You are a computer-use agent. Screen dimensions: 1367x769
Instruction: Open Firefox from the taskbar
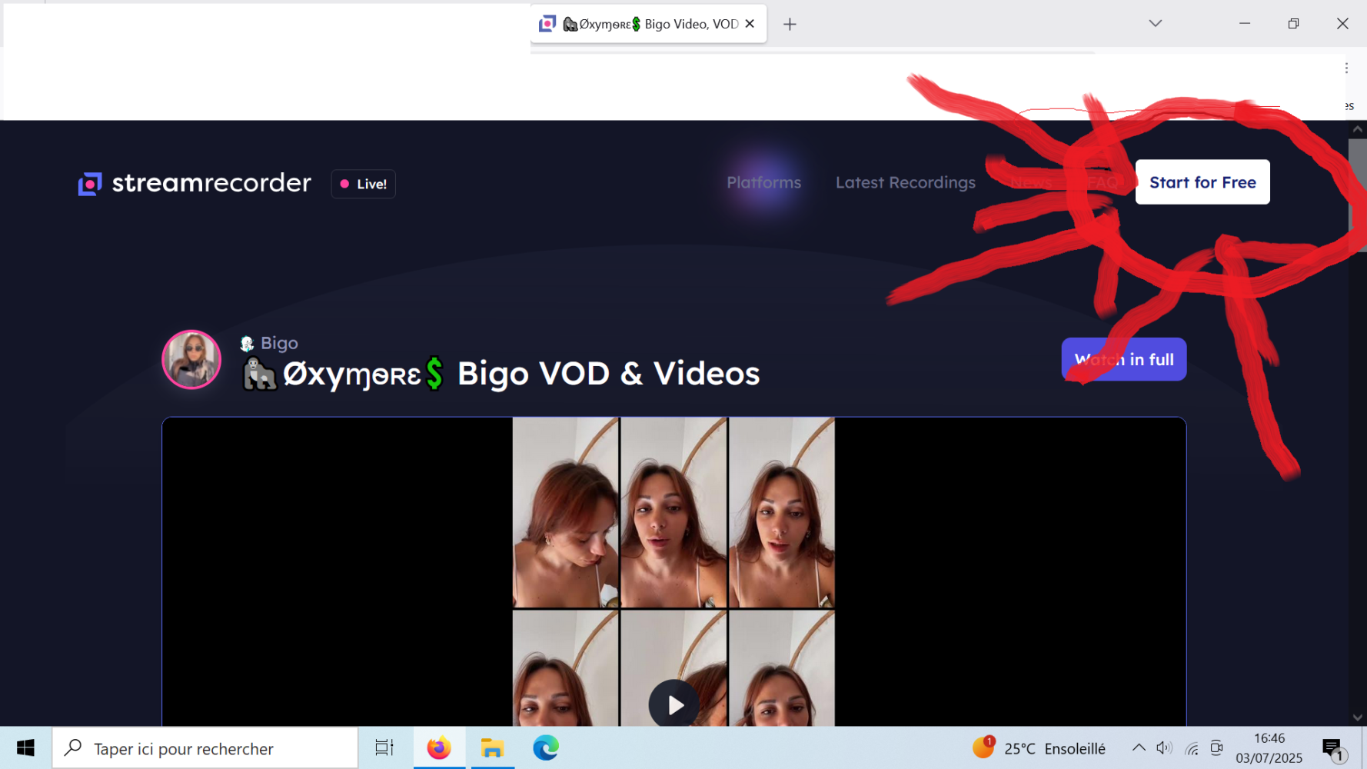pos(439,747)
